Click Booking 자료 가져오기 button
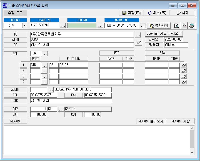Screen dimensions: 200x161 point(164,34)
